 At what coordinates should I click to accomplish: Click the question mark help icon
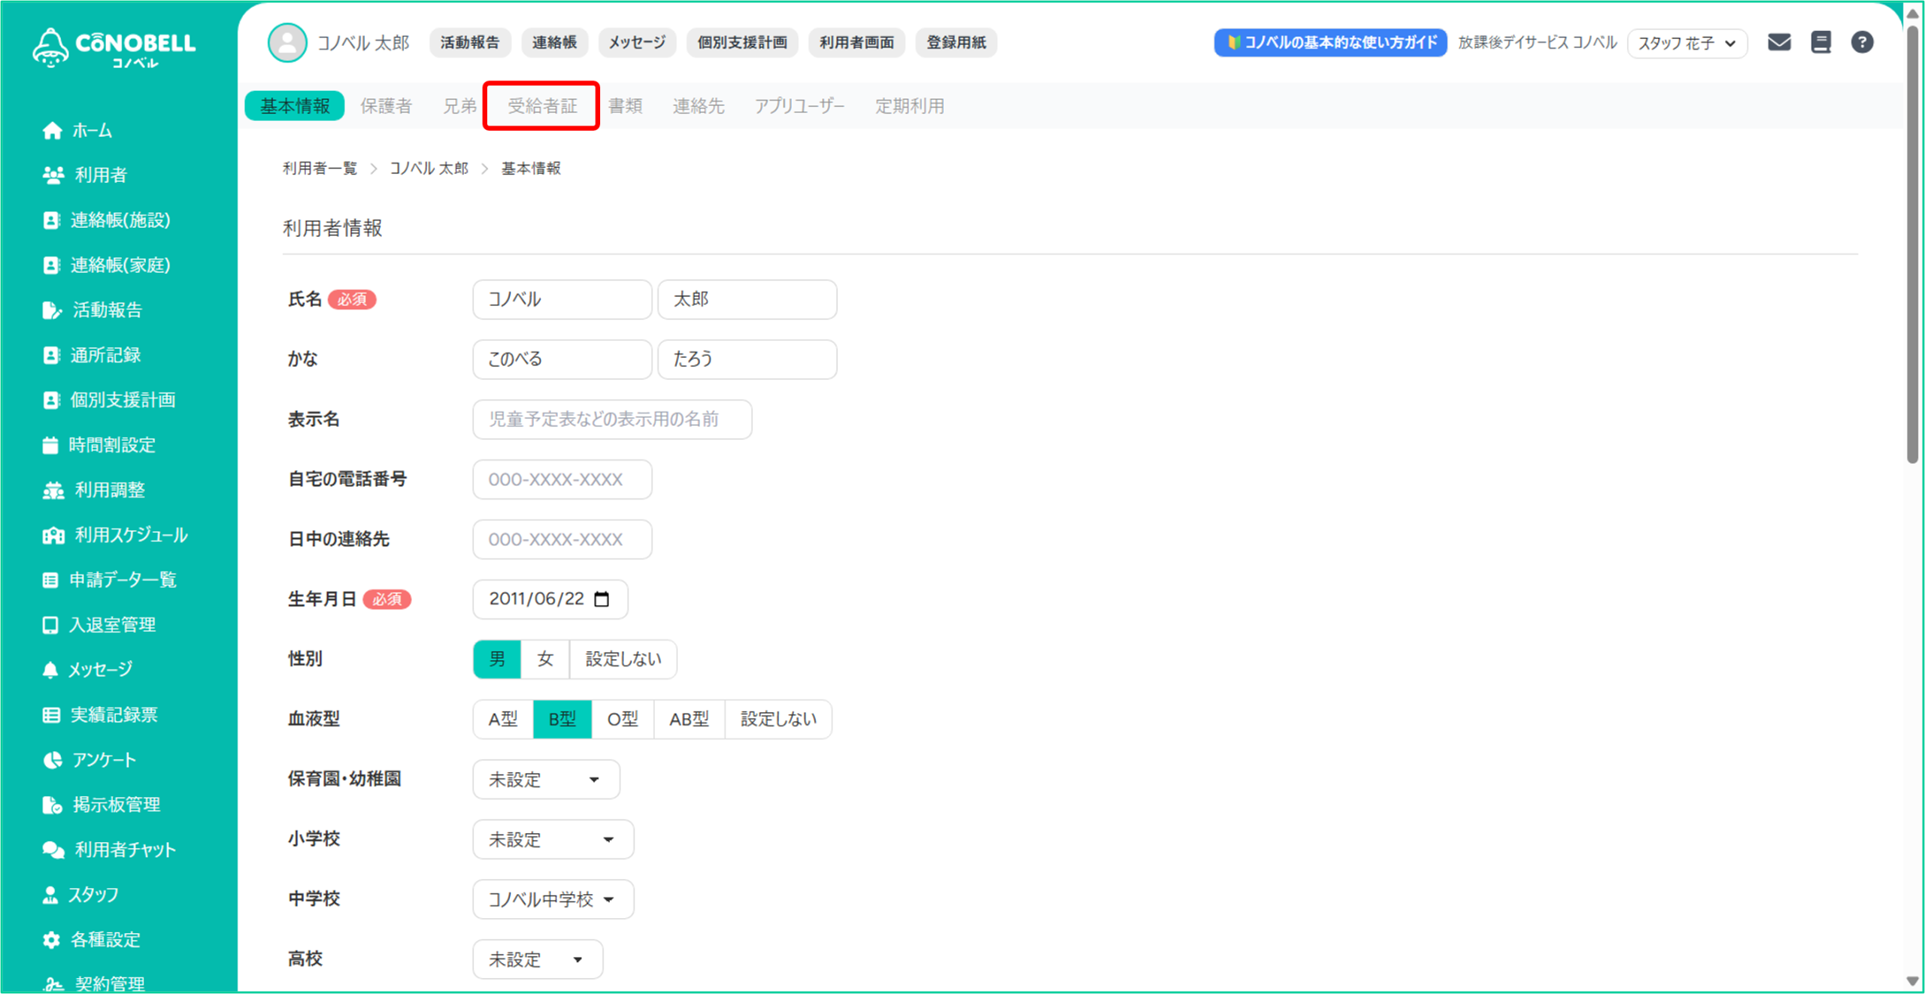(x=1862, y=42)
